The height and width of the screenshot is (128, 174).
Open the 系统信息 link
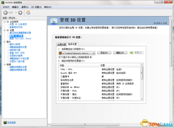tap(11, 123)
